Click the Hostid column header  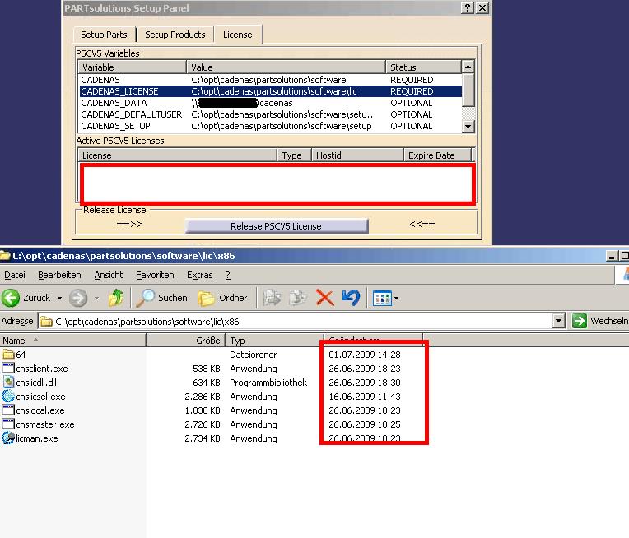coord(357,155)
